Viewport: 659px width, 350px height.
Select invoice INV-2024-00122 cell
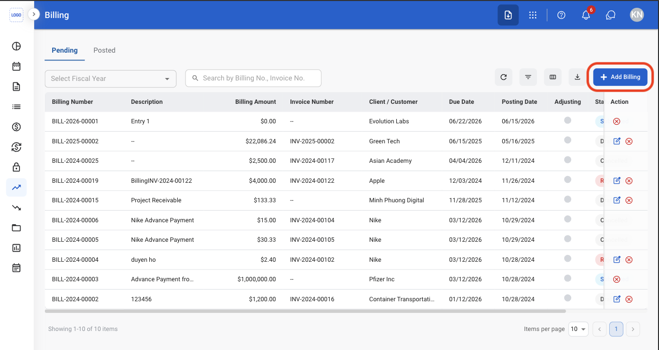312,181
